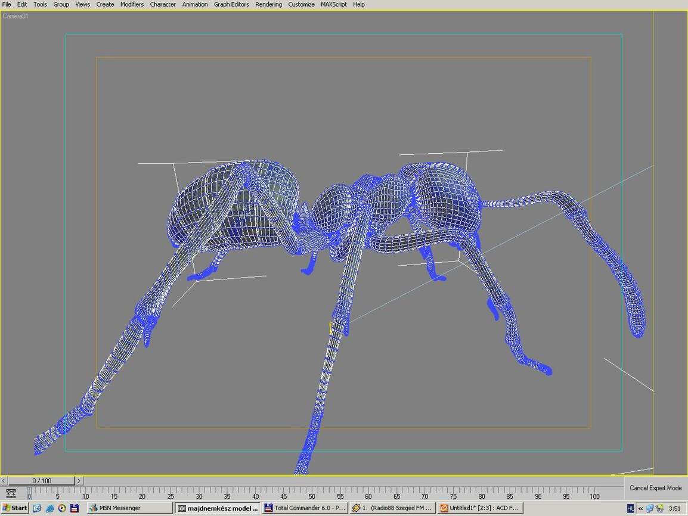Click the language indicator in system tray
The image size is (688, 516).
click(x=630, y=508)
